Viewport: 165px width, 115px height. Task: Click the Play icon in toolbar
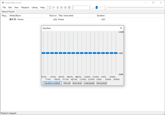point(54,7)
